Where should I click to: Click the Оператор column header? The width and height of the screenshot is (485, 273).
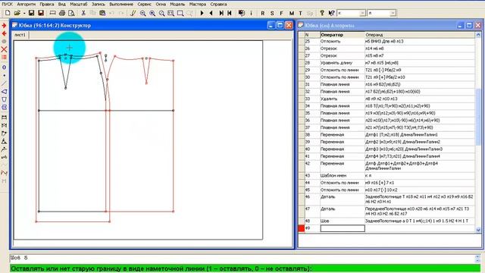(x=342, y=35)
